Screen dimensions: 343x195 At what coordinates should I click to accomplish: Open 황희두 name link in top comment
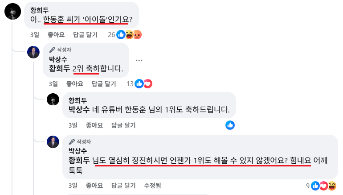[39, 10]
